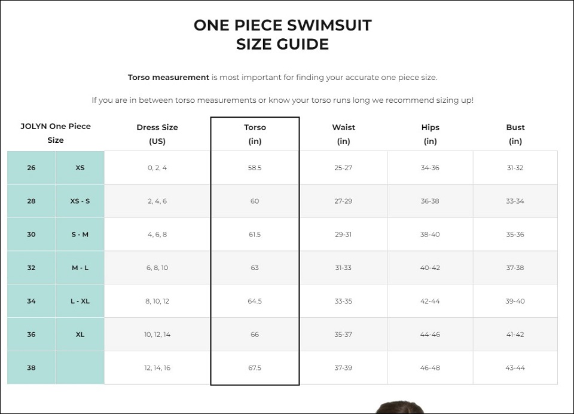The image size is (574, 414).
Task: Click the M - L size cell
Action: point(80,268)
